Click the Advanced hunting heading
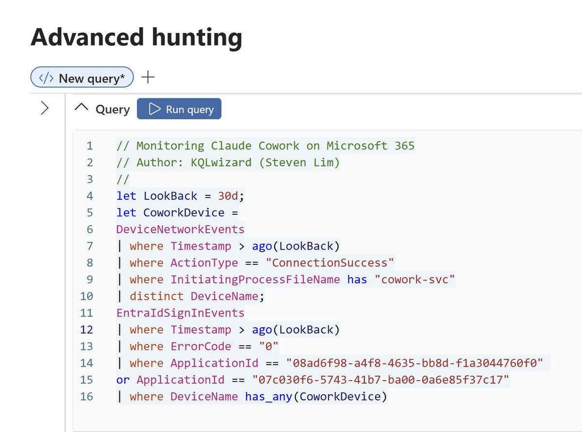The image size is (582, 432). pyautogui.click(x=136, y=37)
